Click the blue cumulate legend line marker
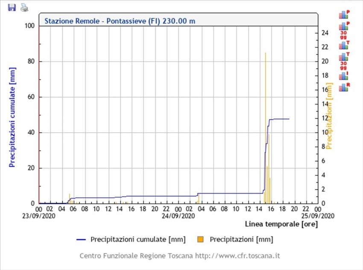Viewport: 363px width, 270px height. pyautogui.click(x=82, y=240)
